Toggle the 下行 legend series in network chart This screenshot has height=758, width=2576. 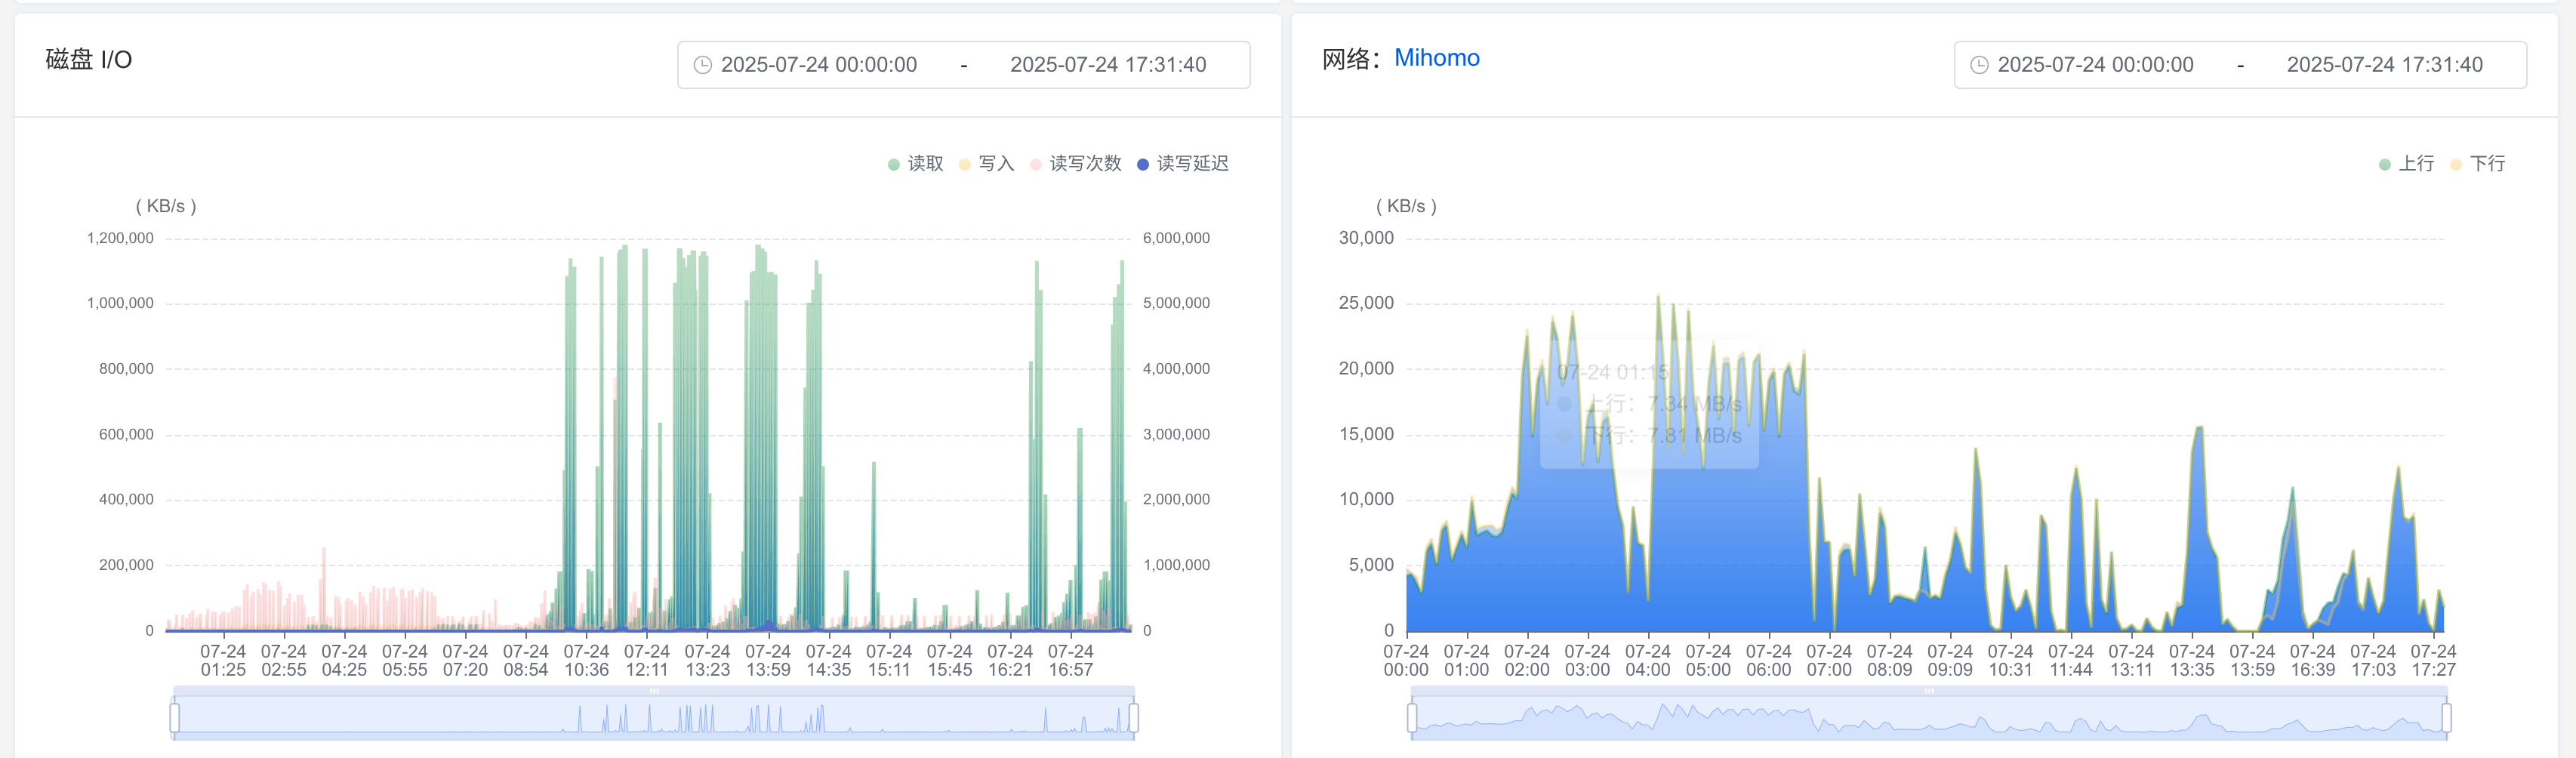tap(2478, 164)
